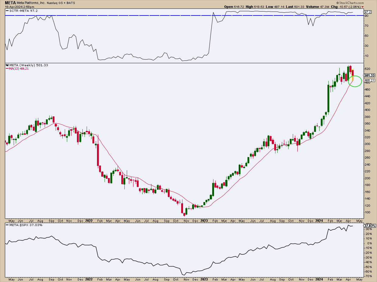Image resolution: width=377 pixels, height=282 pixels.
Task: Click the 501.33 price tag on right axis
Action: pyautogui.click(x=369, y=75)
